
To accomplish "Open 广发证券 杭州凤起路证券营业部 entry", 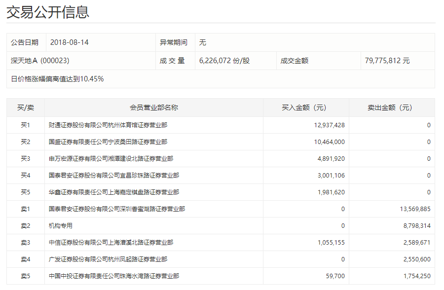I will tap(108, 259).
